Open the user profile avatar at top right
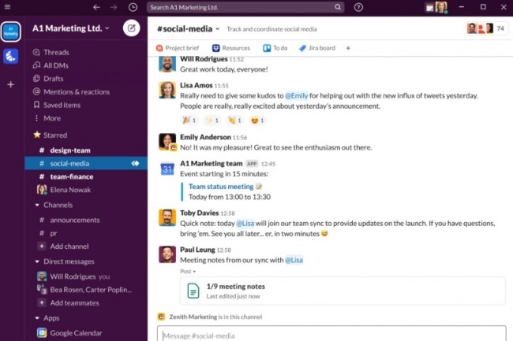Image resolution: width=513 pixels, height=341 pixels. pos(441,7)
